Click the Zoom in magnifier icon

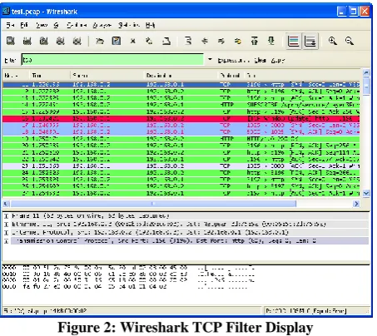pyautogui.click(x=333, y=41)
